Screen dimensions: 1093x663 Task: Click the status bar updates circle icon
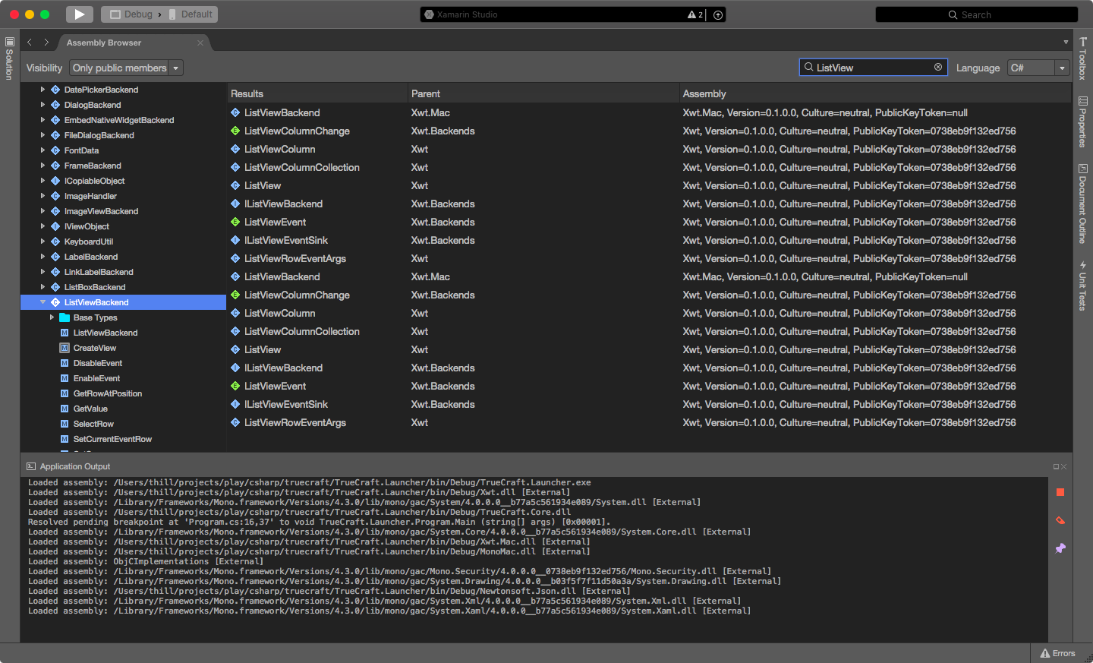coord(718,14)
